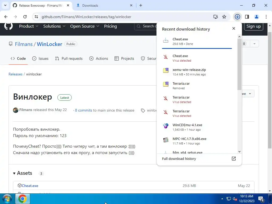Image resolution: width=272 pixels, height=204 pixels.
Task: Click the WinCDEmu-4.1.exe download icon
Action: 166,126
